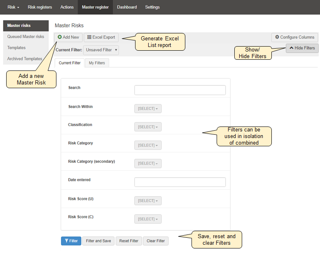
Task: Expand the Search Within select dropdown
Action: coord(148,108)
